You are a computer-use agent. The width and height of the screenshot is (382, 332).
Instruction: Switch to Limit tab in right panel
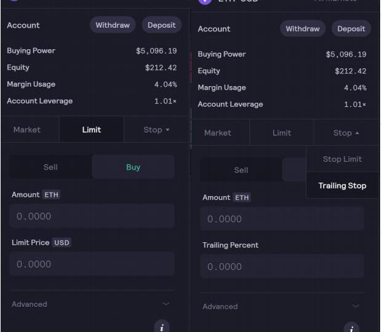click(282, 133)
